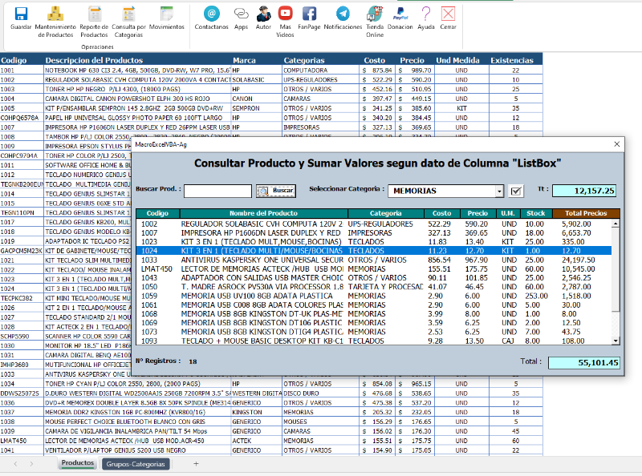Click sheet cell COHPQ6578A code

pyautogui.click(x=22, y=118)
